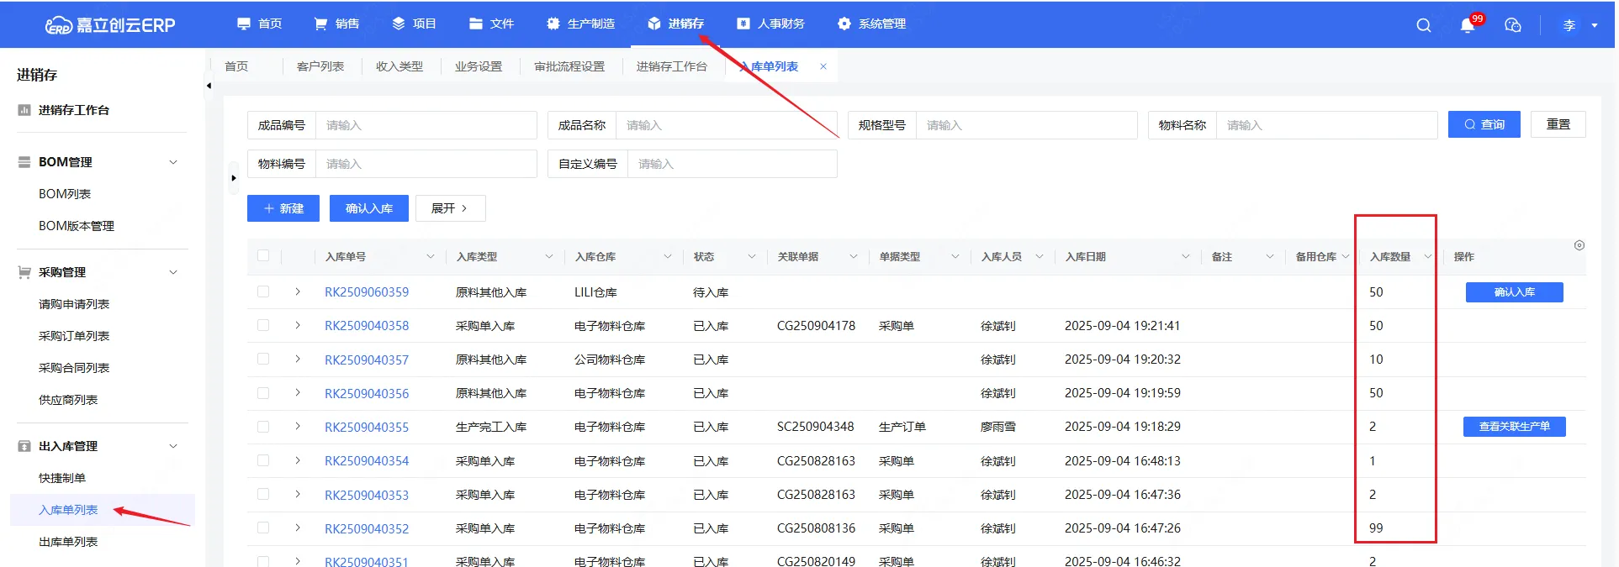
Task: Open the 生产制造 top menu
Action: pos(581,24)
